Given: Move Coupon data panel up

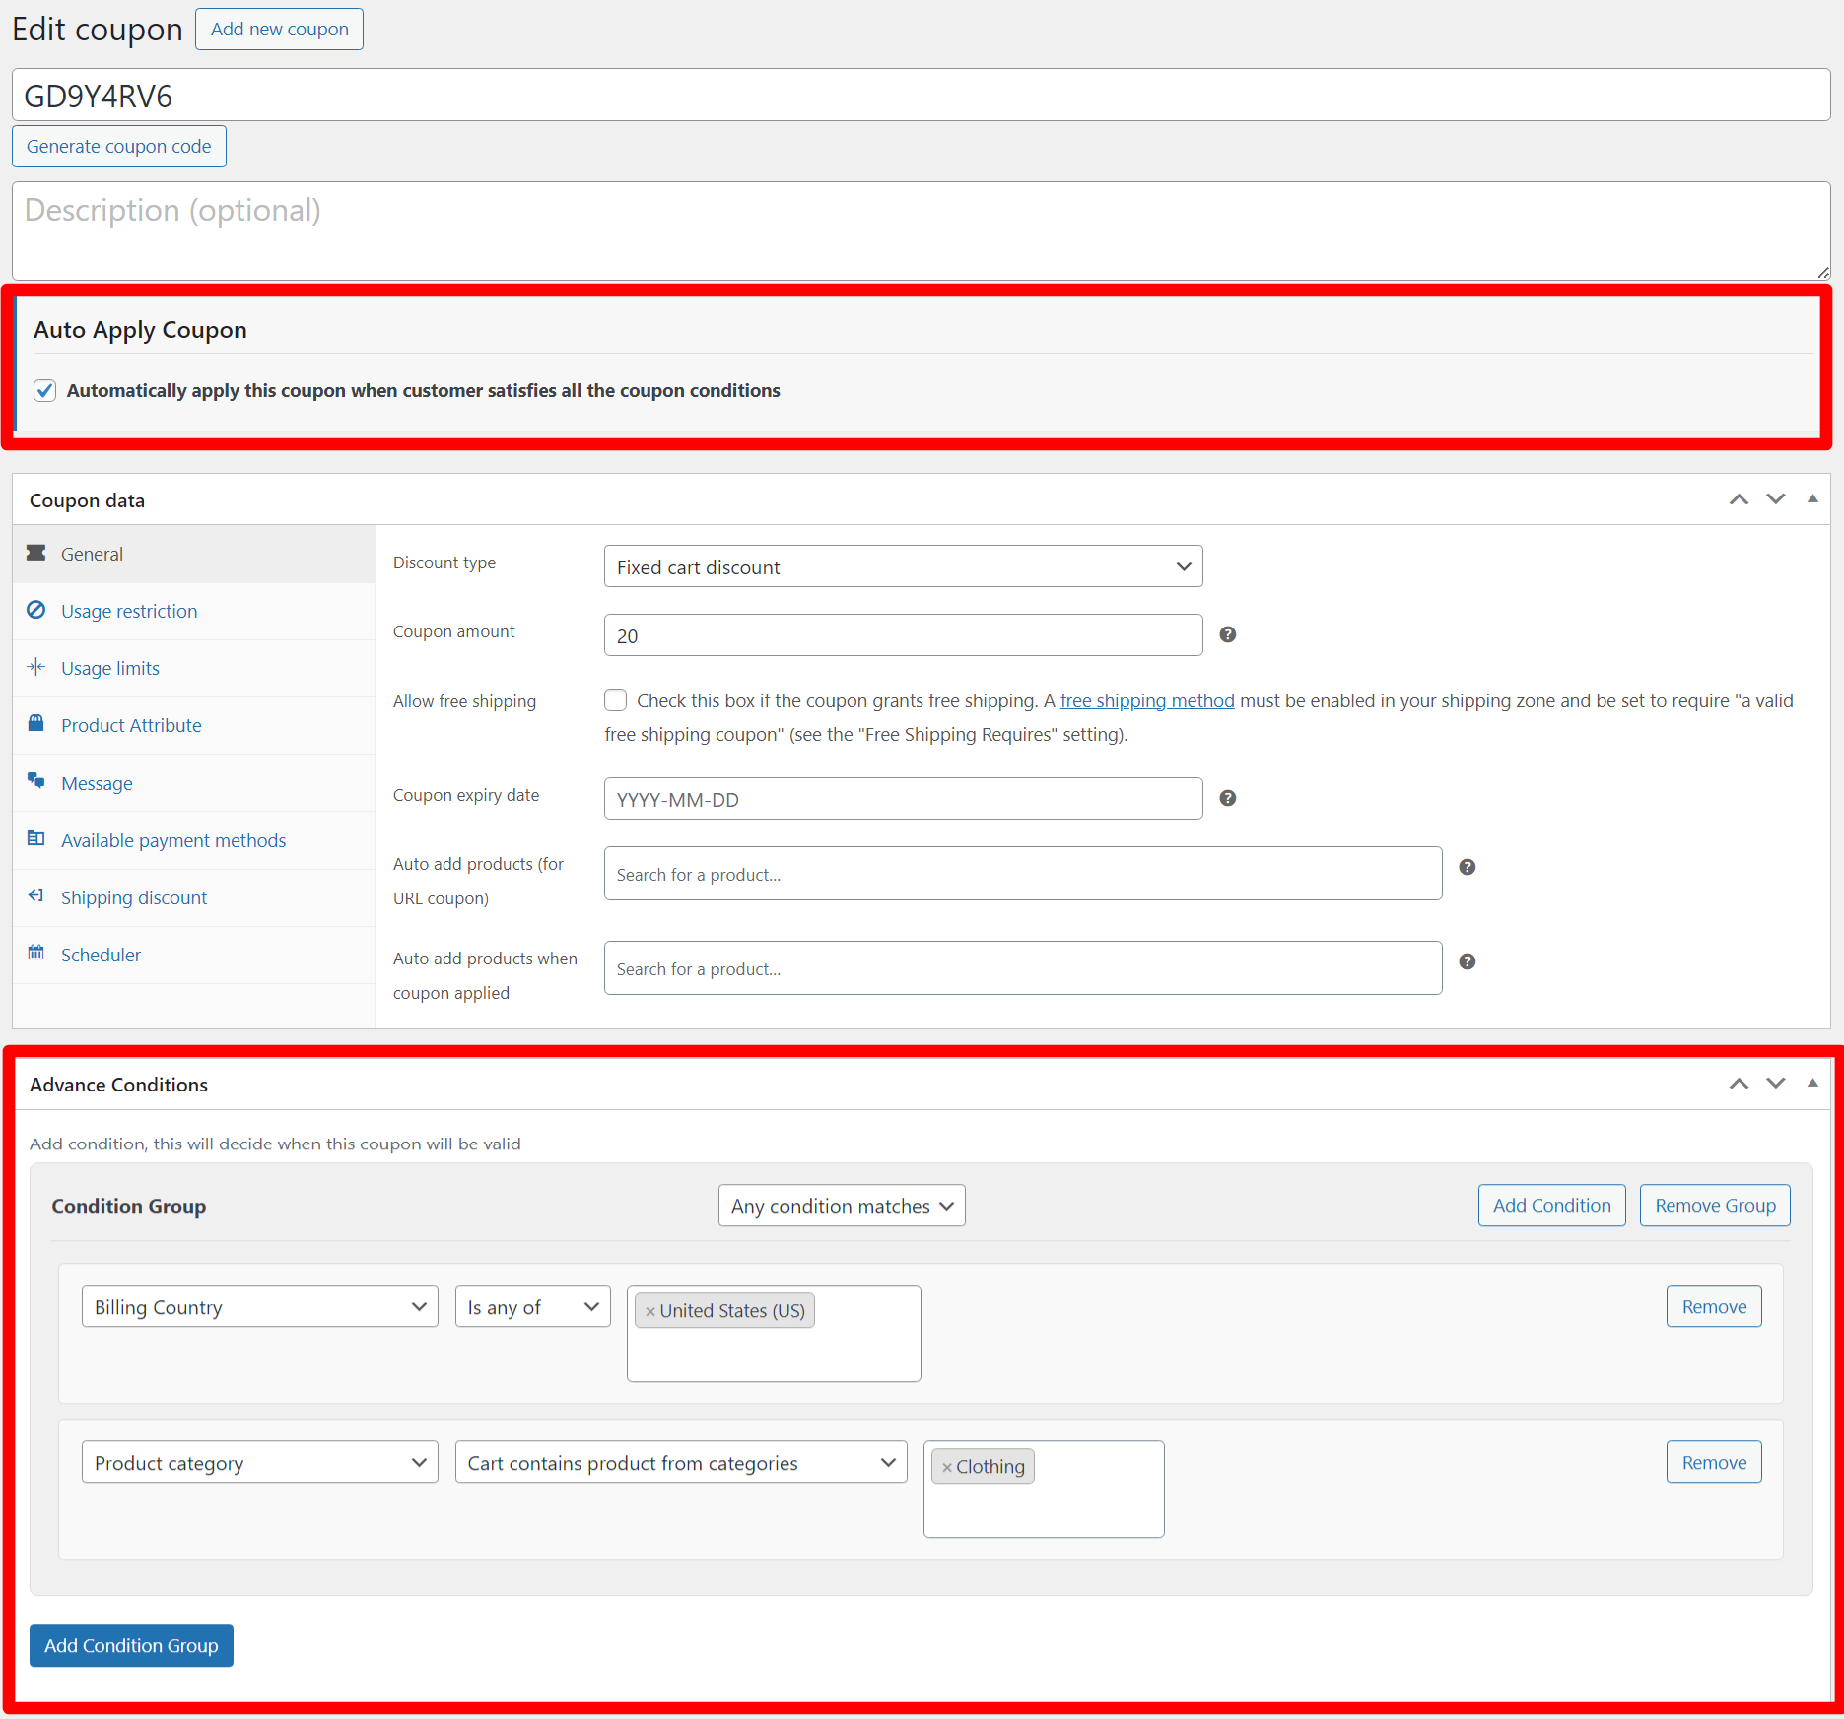Looking at the screenshot, I should 1740,499.
